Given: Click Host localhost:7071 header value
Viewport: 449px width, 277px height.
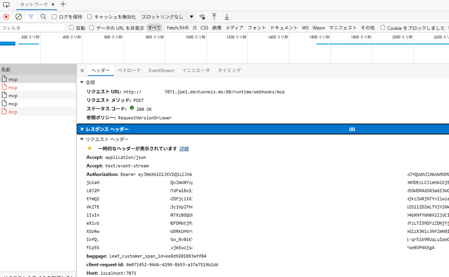Looking at the screenshot, I should coord(118,273).
